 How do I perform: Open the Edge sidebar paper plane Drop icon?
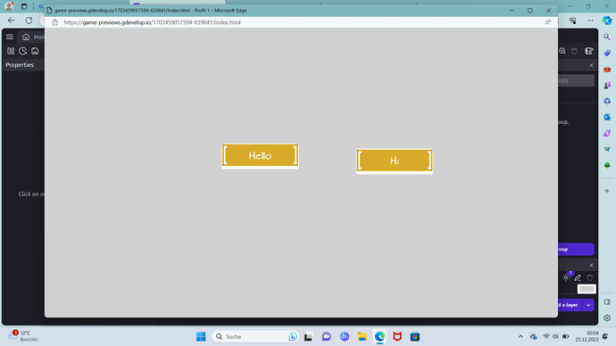(x=607, y=149)
